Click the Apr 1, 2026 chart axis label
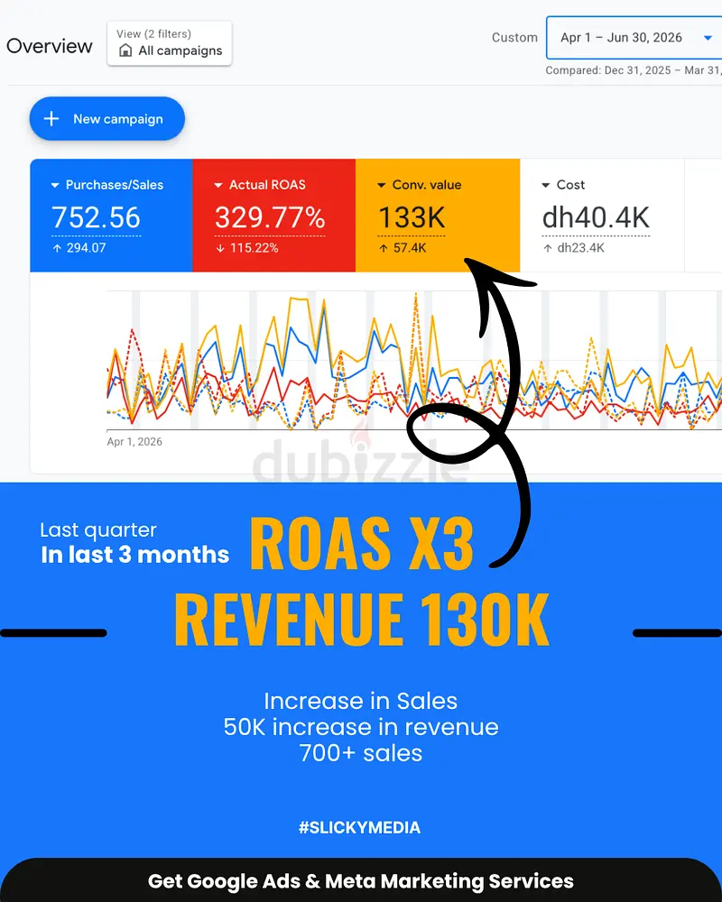Image resolution: width=722 pixels, height=902 pixels. tap(134, 442)
